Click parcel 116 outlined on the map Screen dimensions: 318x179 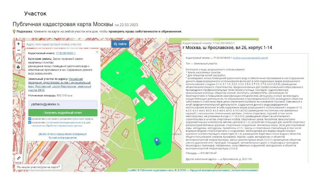click(126, 133)
